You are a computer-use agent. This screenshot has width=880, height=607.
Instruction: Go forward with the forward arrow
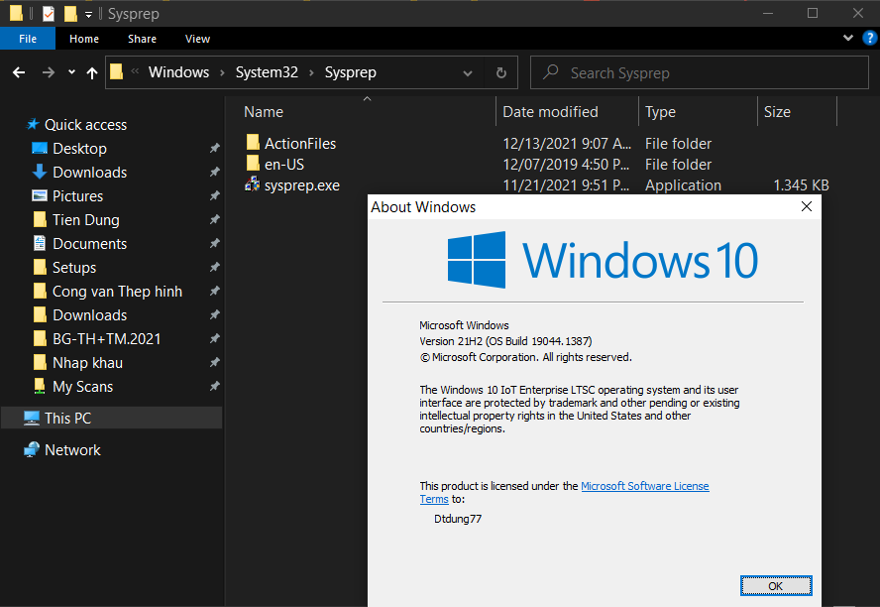(49, 72)
